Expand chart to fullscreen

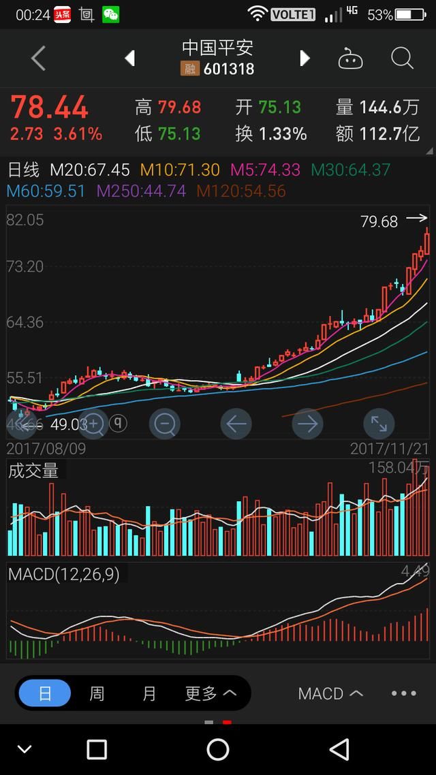[x=379, y=425]
